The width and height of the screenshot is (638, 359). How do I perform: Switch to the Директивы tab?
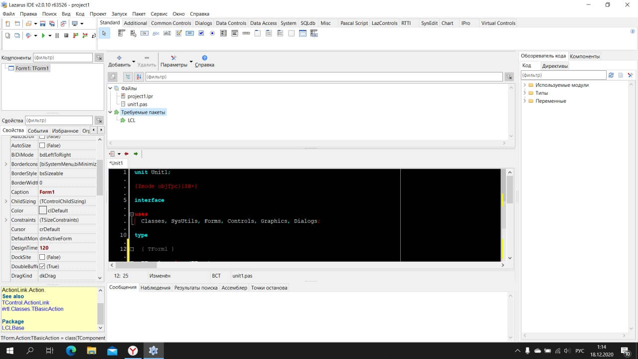(555, 66)
